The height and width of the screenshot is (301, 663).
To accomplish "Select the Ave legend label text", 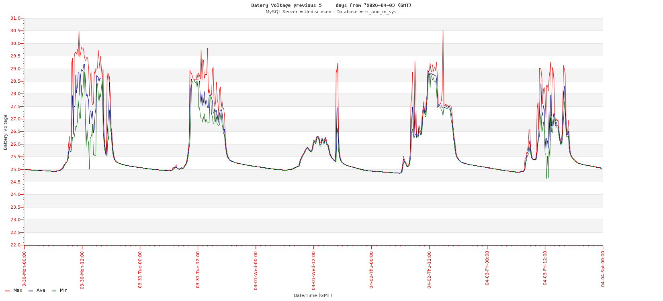I will (x=41, y=290).
